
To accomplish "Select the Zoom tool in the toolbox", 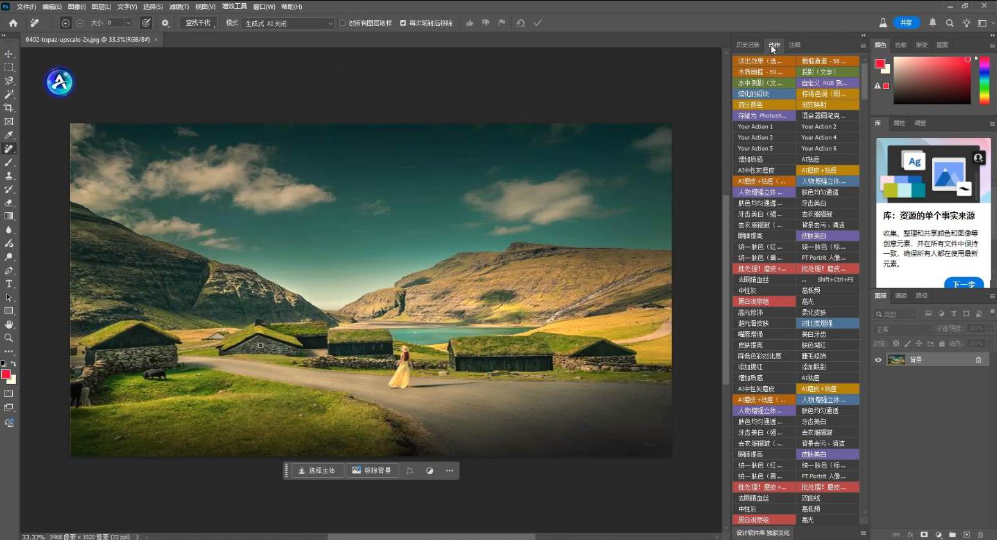I will click(9, 338).
